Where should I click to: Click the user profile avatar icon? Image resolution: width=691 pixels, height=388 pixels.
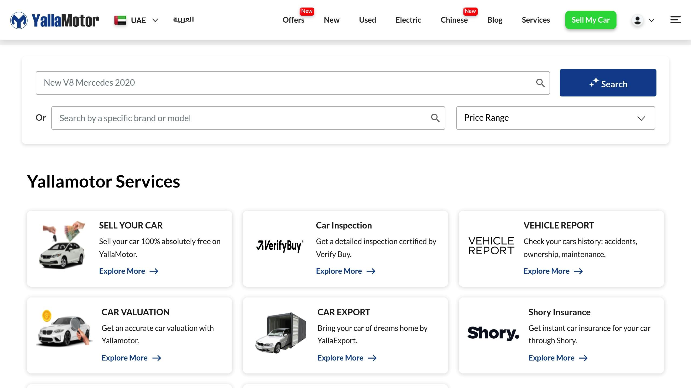(637, 20)
